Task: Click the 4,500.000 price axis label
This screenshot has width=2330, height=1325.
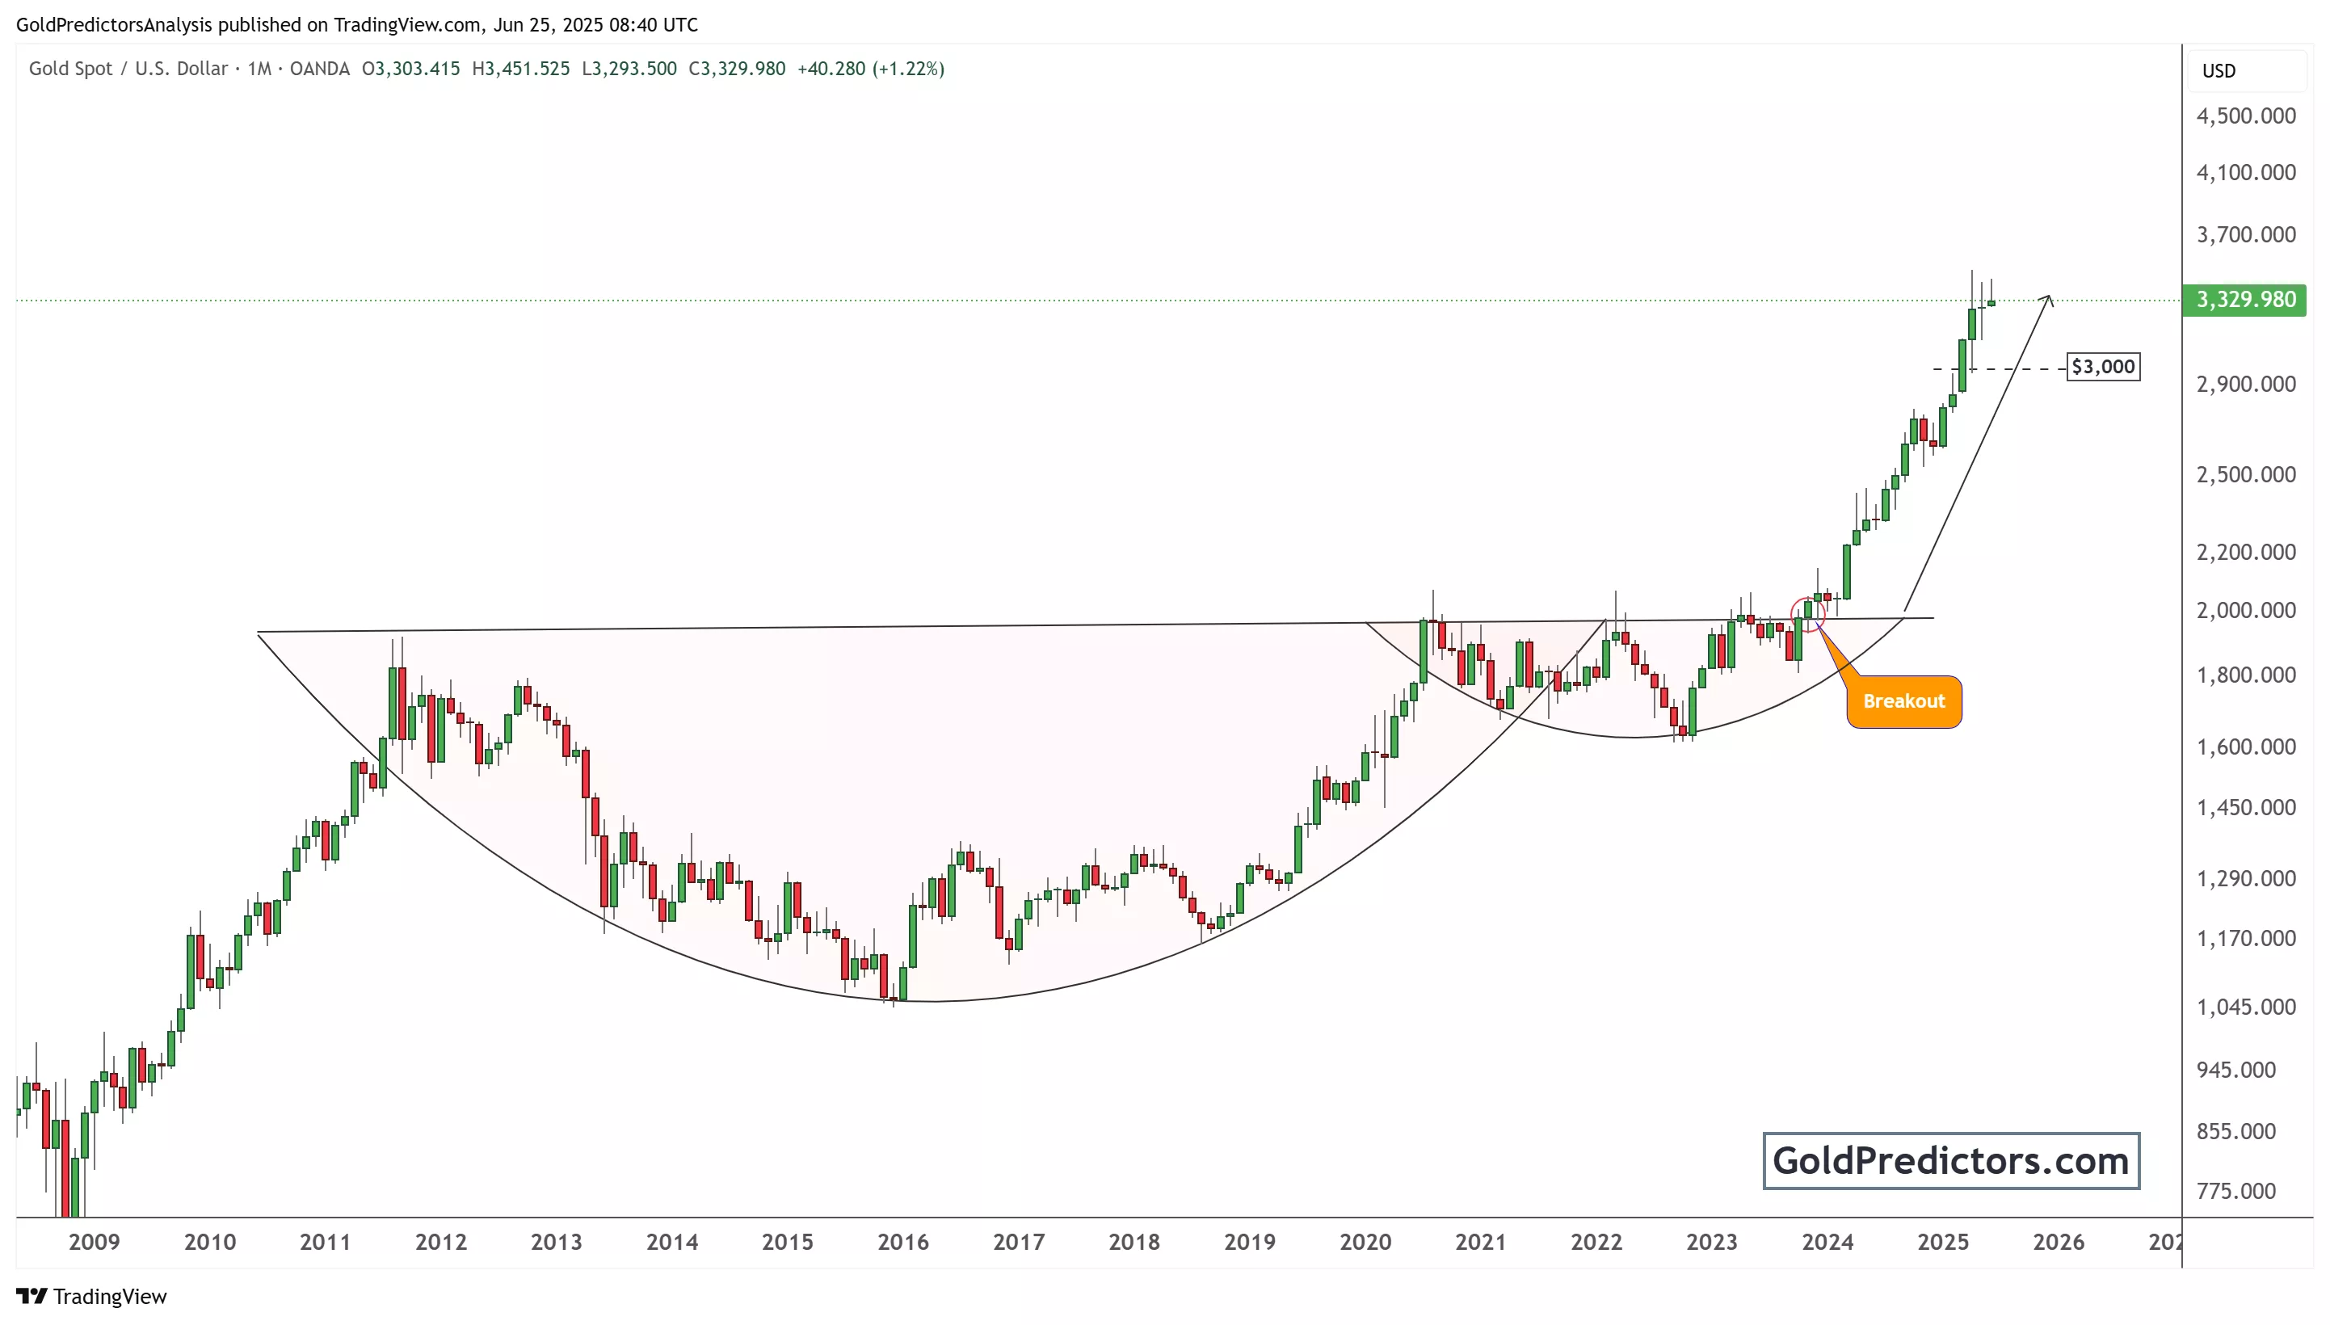Action: click(x=2245, y=116)
